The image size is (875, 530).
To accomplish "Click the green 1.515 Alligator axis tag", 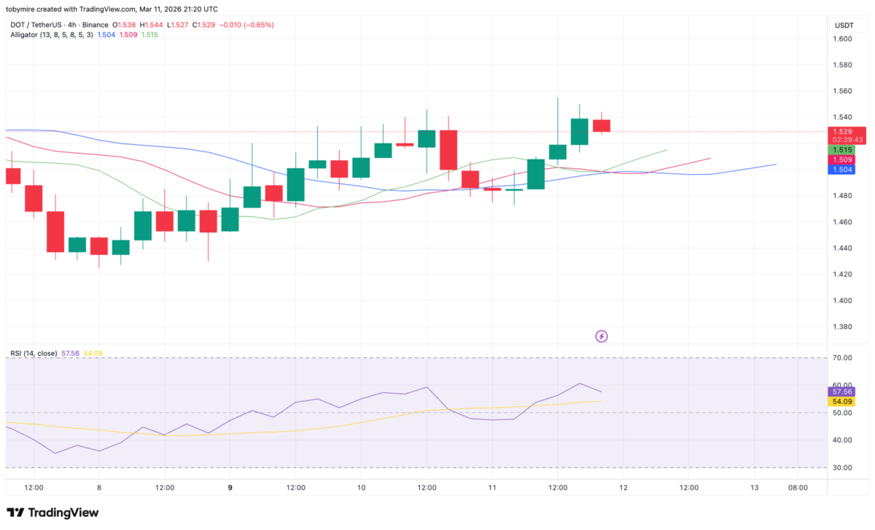I will pyautogui.click(x=844, y=150).
